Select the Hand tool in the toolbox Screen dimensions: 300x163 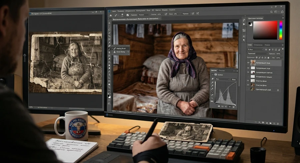pyautogui.click(x=109, y=84)
